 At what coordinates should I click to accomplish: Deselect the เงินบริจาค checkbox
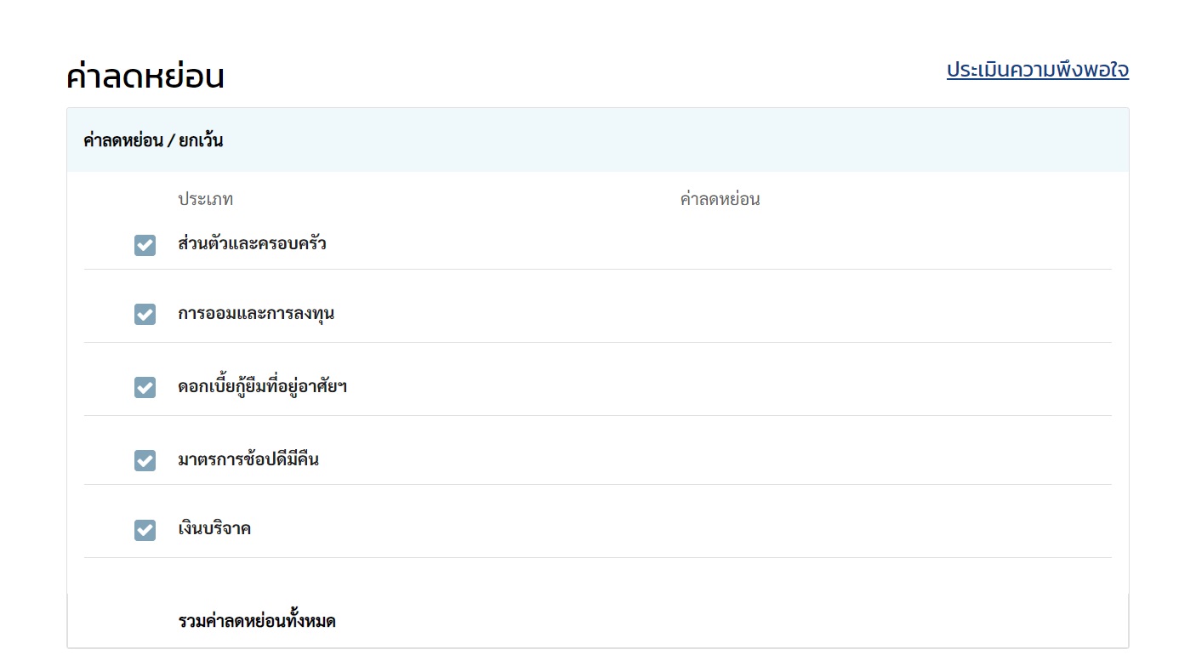(145, 530)
